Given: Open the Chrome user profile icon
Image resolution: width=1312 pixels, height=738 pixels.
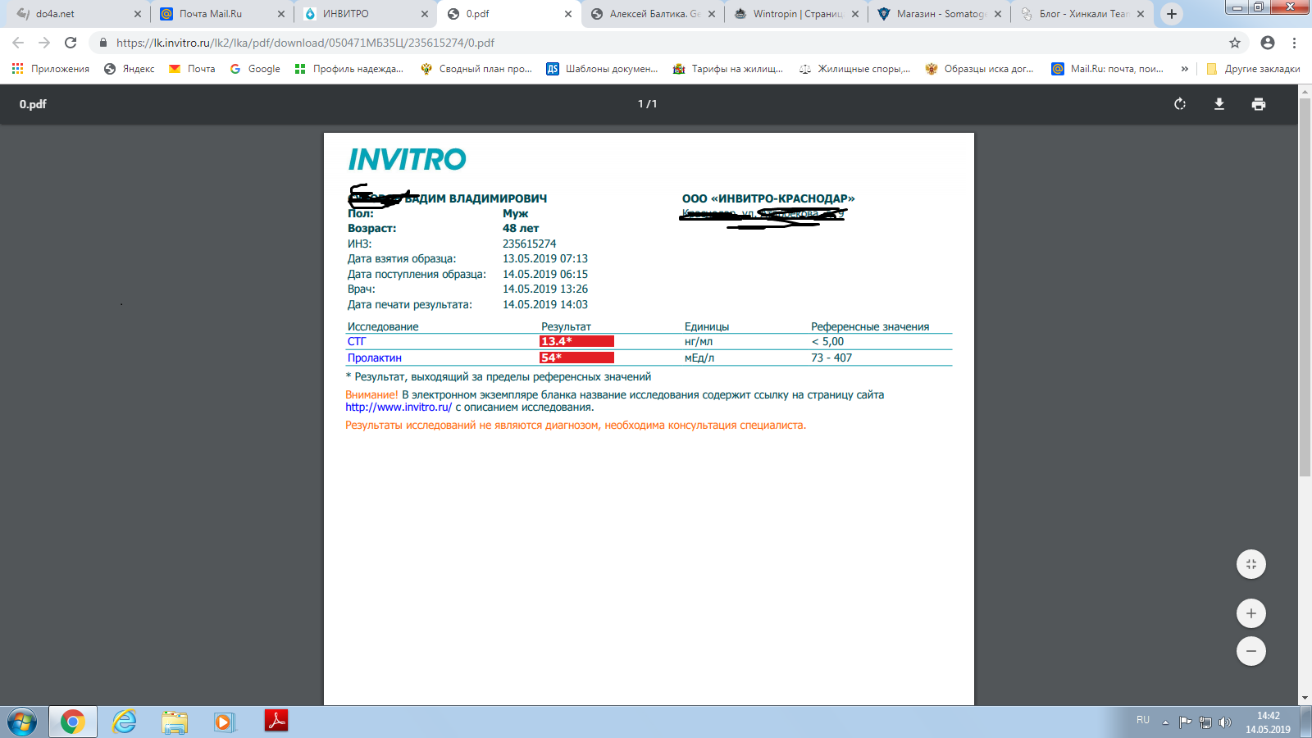Looking at the screenshot, I should pyautogui.click(x=1268, y=43).
